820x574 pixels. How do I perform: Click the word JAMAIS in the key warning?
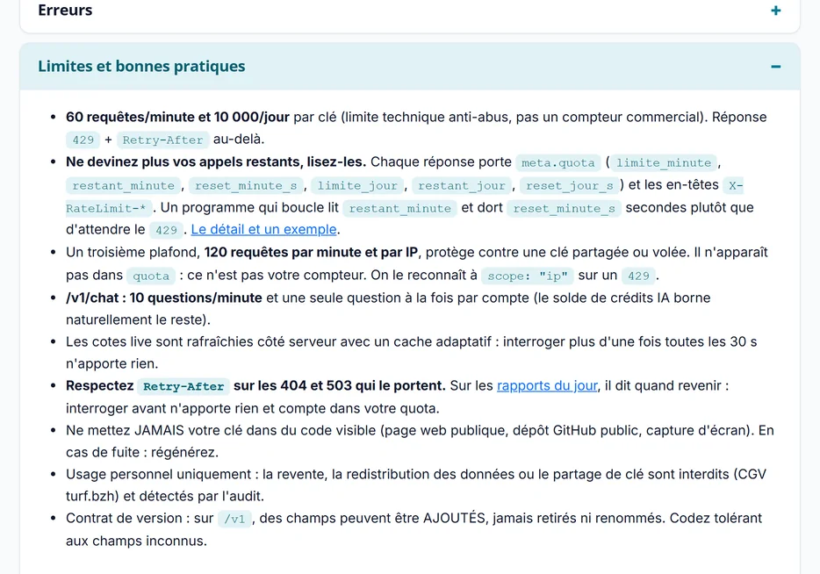pyautogui.click(x=159, y=431)
